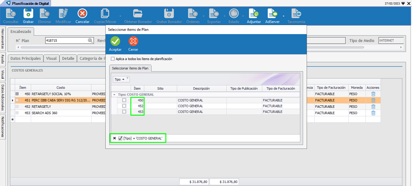This screenshot has width=412, height=186.
Task: Check the box for item 452
Action: (124, 106)
